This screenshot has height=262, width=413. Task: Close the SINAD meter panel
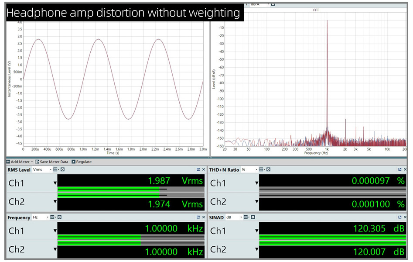pos(405,217)
